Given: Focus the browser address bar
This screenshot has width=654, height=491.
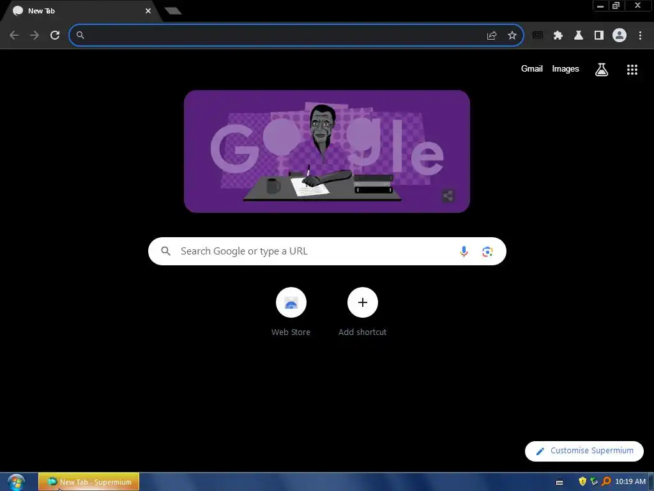Looking at the screenshot, I should (296, 35).
